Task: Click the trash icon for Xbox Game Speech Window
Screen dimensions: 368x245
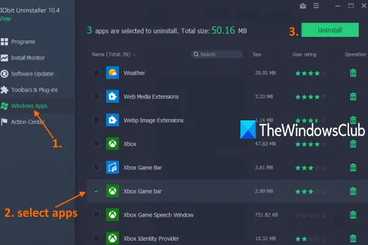Action: tap(353, 215)
